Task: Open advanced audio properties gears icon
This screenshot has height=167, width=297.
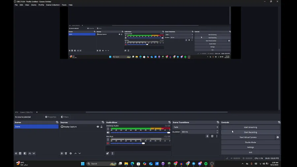Action: [x=108, y=153]
